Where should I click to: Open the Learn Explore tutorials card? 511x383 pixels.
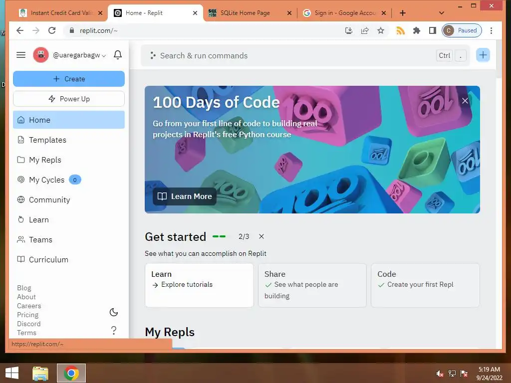tap(199, 285)
